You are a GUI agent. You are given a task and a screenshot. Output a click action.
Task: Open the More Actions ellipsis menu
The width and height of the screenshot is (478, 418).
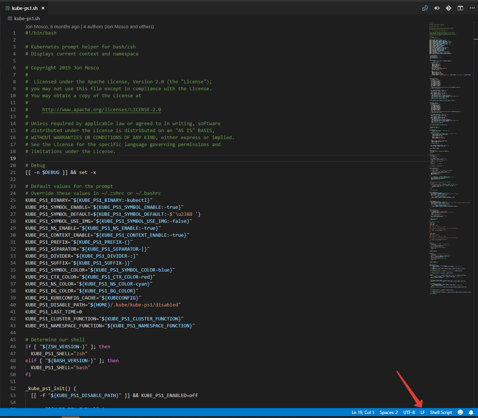(x=472, y=8)
